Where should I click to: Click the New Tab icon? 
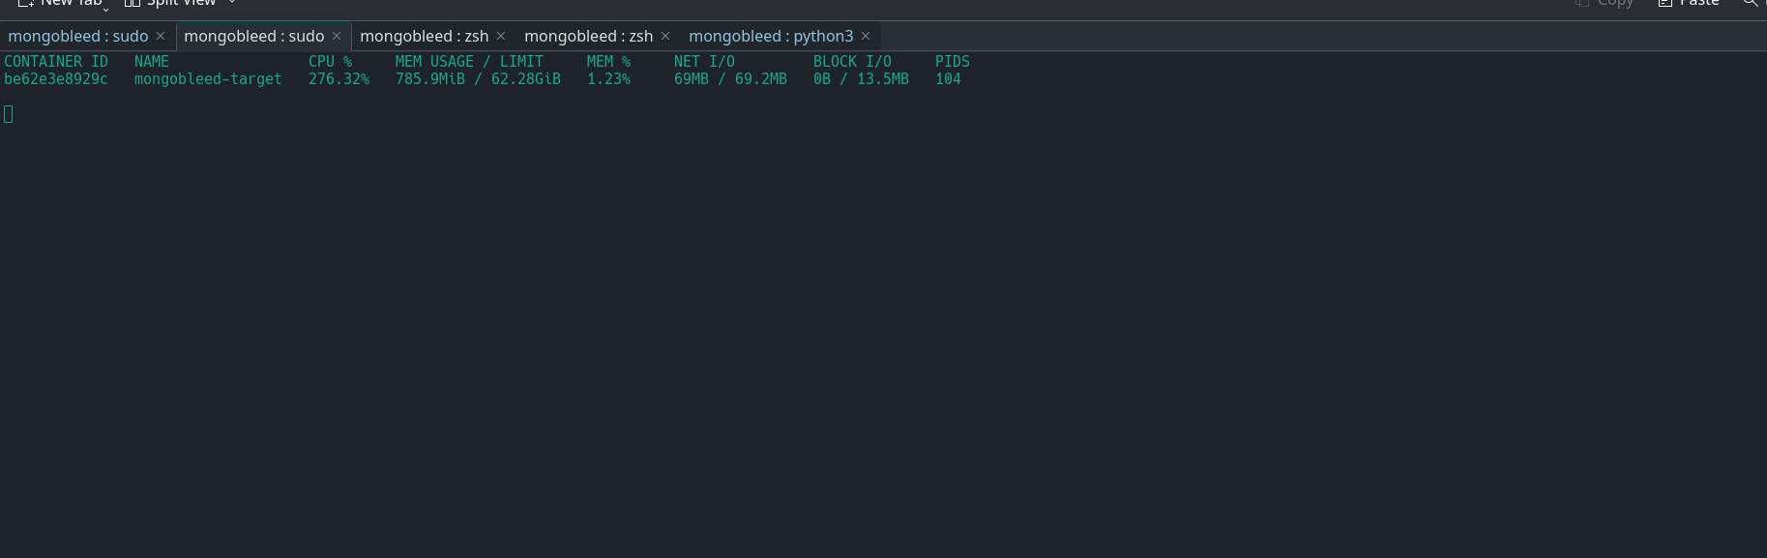26,3
